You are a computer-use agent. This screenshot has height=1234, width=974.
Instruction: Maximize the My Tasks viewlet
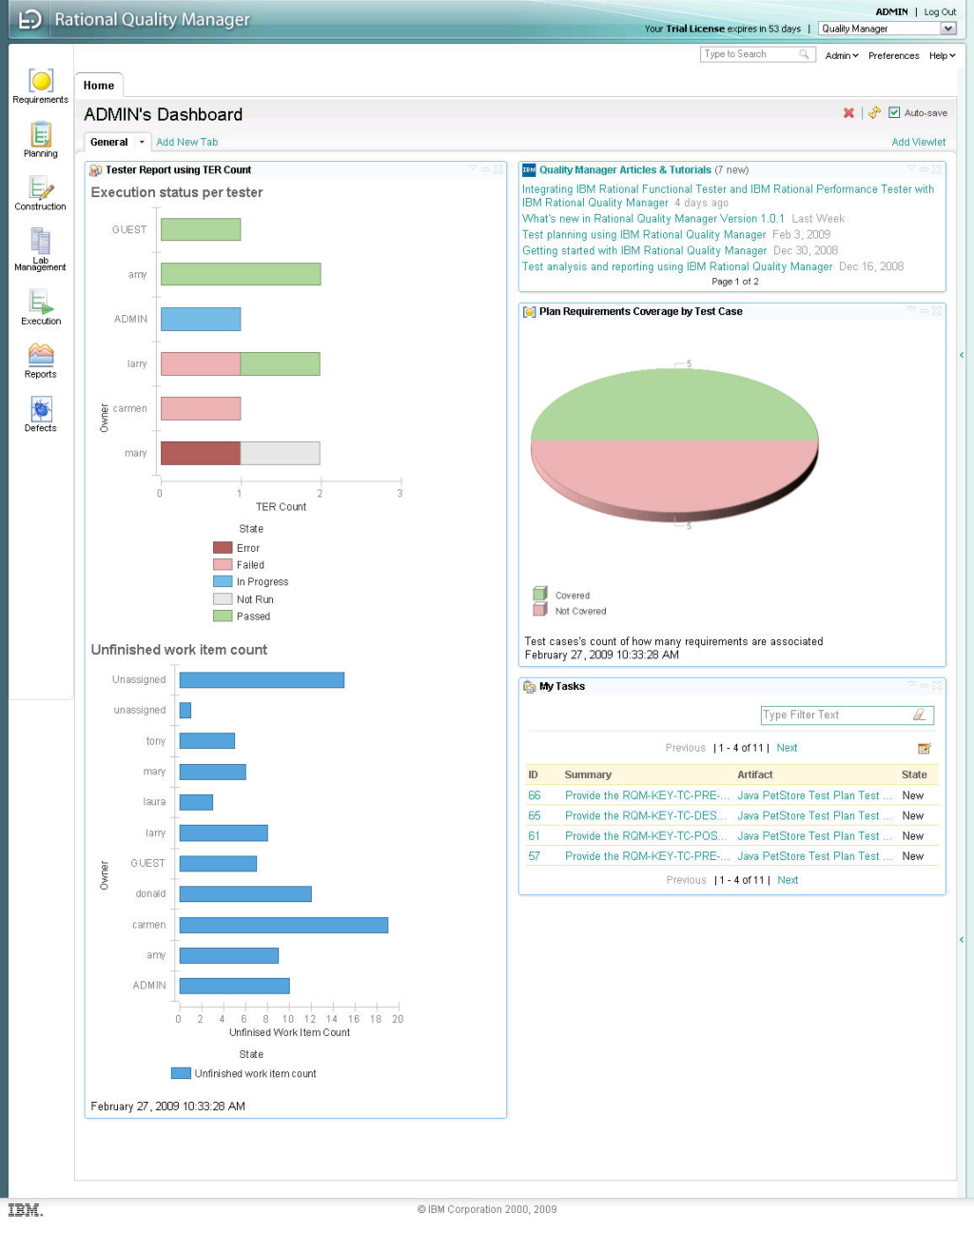coord(937,686)
